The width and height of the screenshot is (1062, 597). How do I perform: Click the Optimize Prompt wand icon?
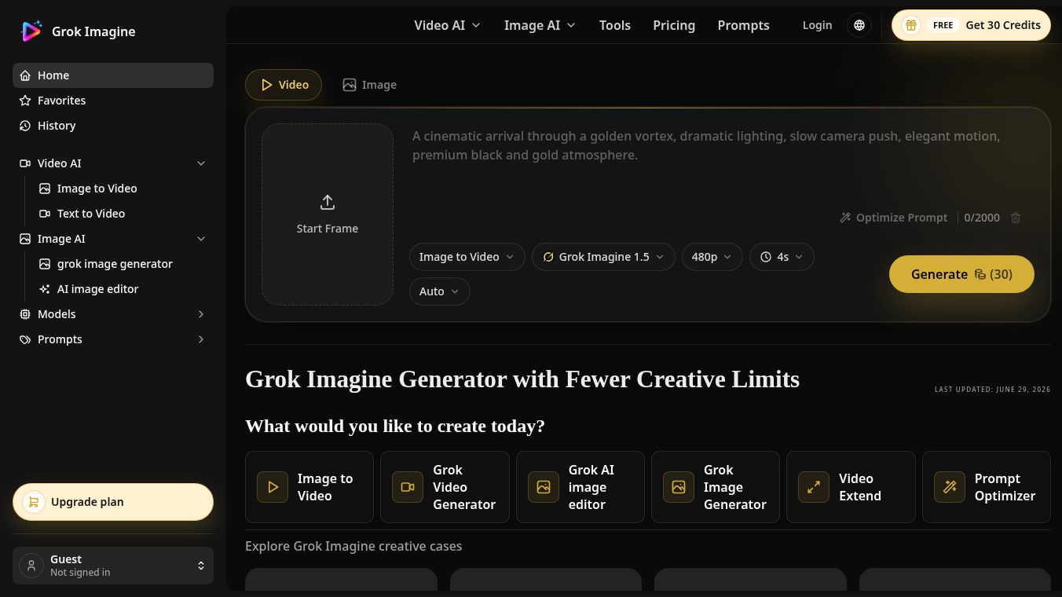coord(845,218)
